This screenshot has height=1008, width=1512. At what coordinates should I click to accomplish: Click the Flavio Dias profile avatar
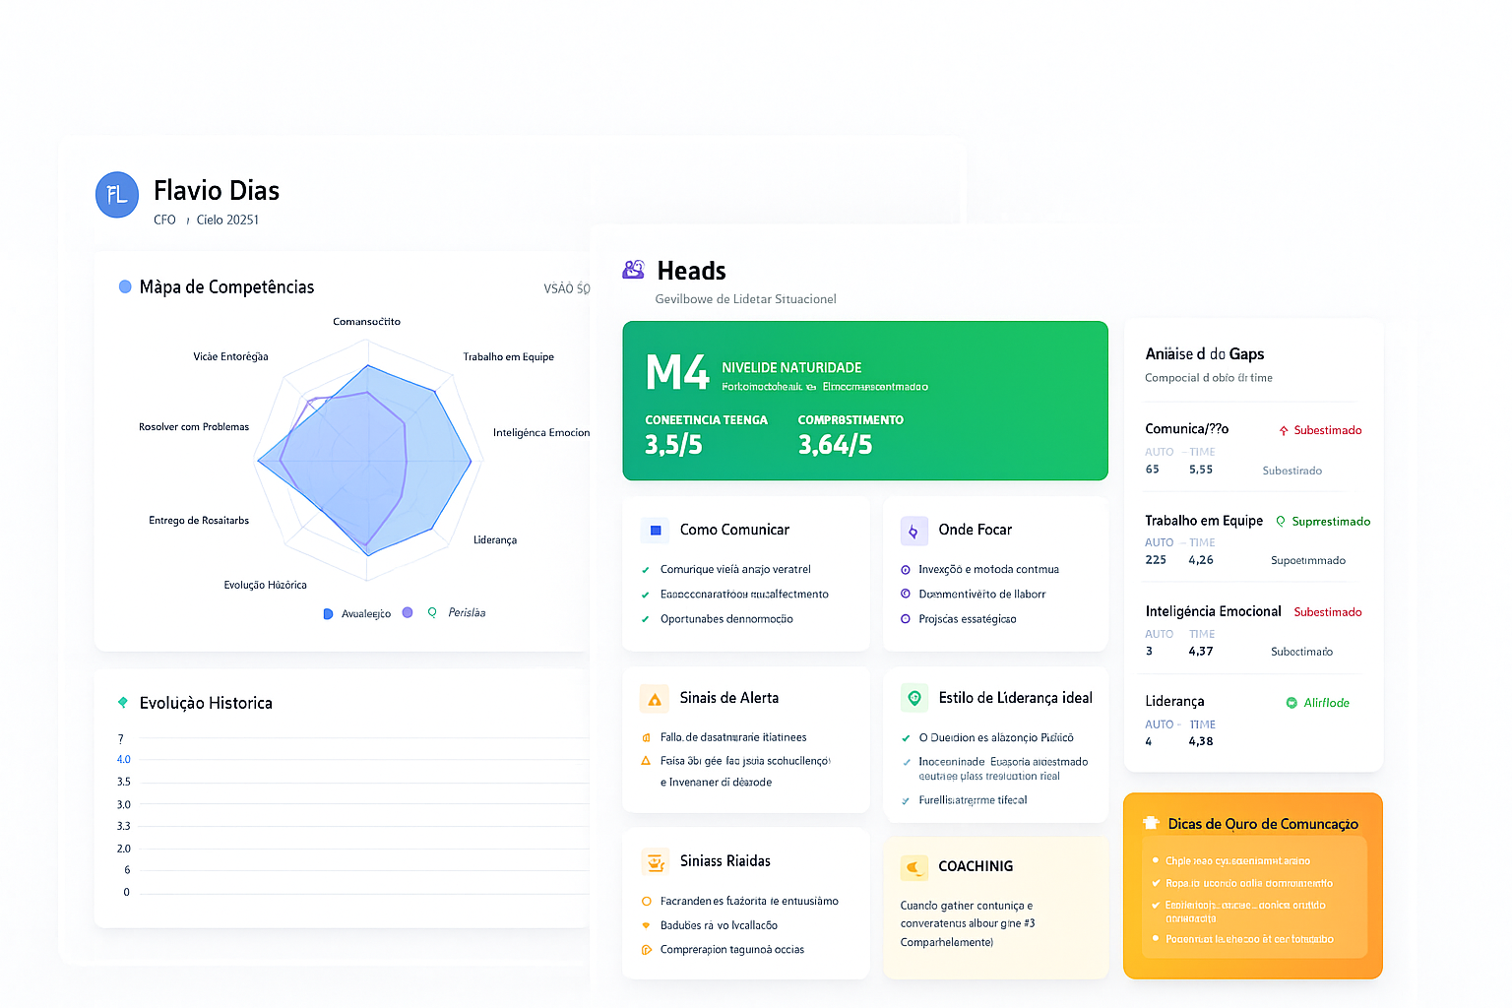coord(117,195)
